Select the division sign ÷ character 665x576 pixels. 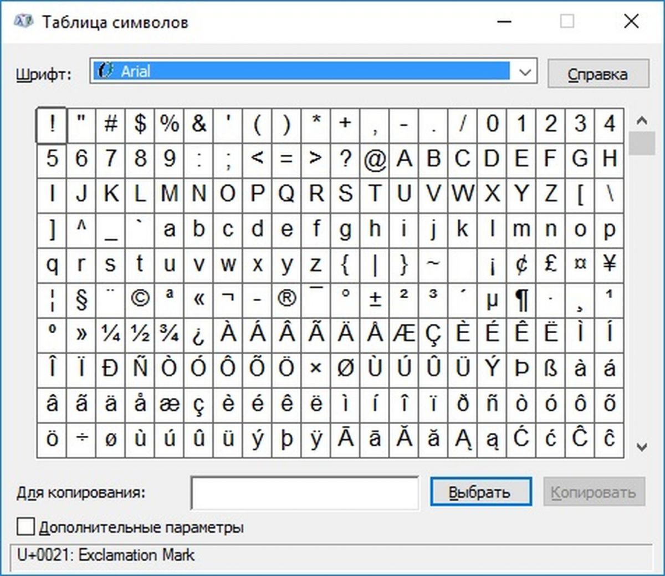81,439
